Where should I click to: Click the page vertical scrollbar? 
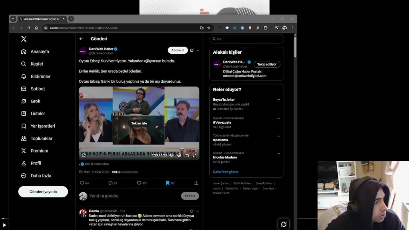[x=295, y=48]
